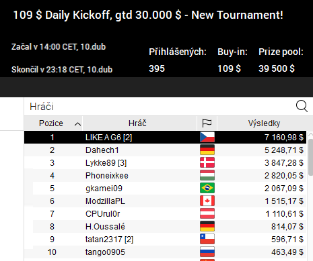Toggle sort arrow on Pozice column
The height and width of the screenshot is (261, 313).
(x=77, y=124)
